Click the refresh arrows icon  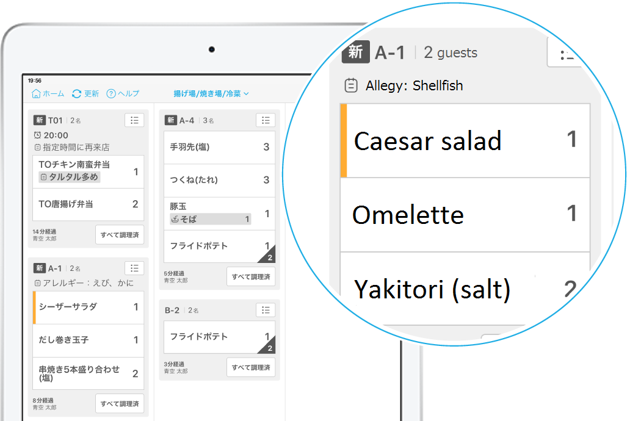coord(76,94)
